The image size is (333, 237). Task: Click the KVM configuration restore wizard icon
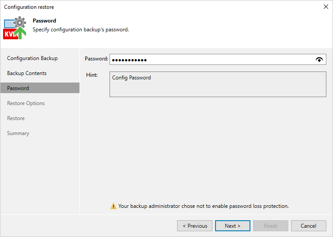[x=14, y=29]
